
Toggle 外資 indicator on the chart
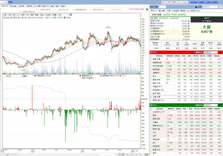pos(9,15)
